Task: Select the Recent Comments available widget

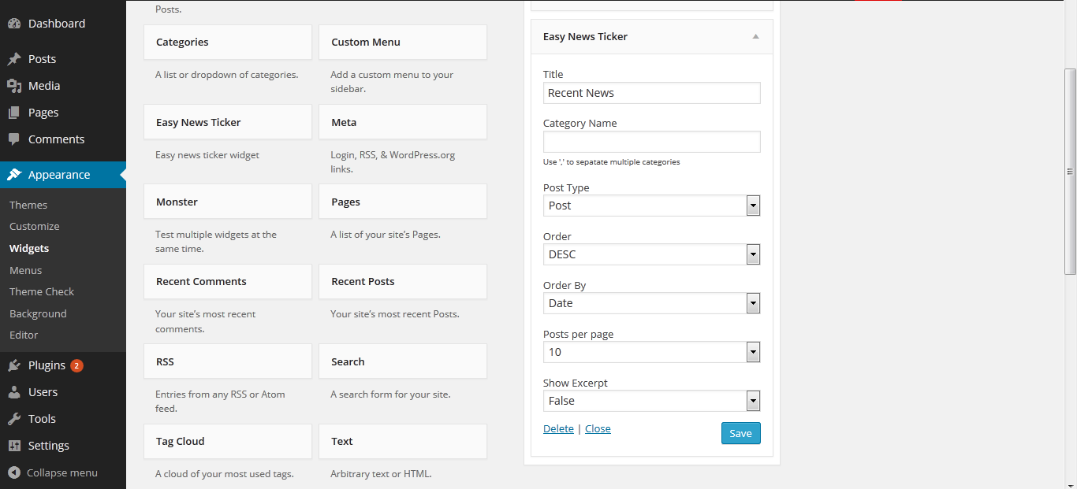Action: pyautogui.click(x=228, y=281)
